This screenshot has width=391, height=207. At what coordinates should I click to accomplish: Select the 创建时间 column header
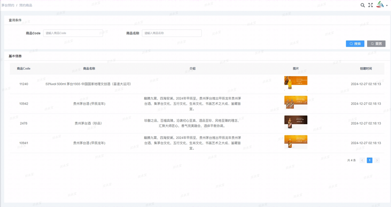click(x=366, y=69)
